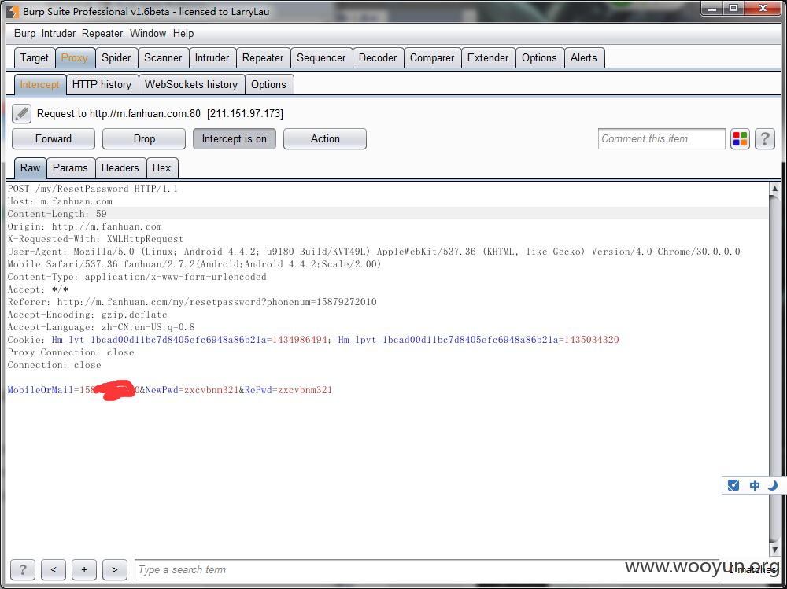Click the request editor scrollbar up arrow

tap(774, 189)
